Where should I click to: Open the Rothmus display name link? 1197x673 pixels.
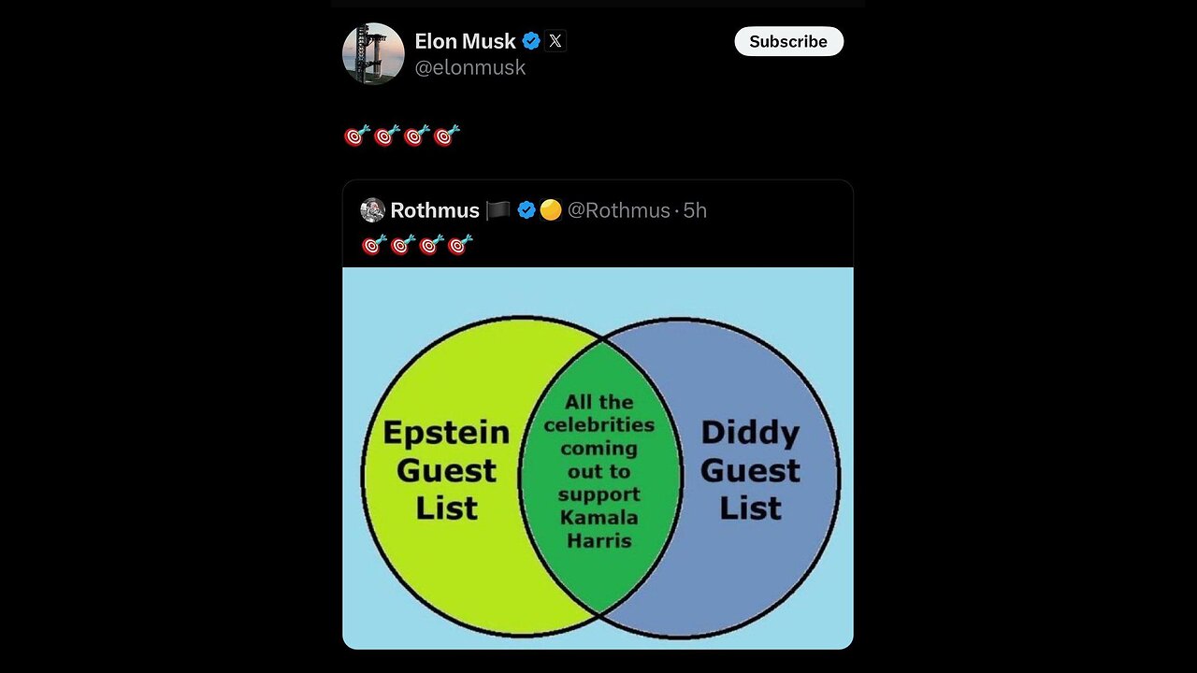click(434, 210)
